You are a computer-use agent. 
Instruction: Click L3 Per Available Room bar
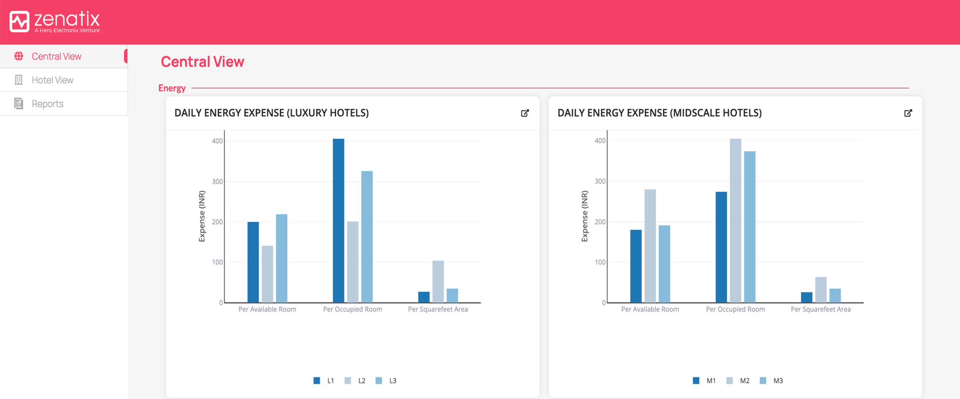coord(282,258)
